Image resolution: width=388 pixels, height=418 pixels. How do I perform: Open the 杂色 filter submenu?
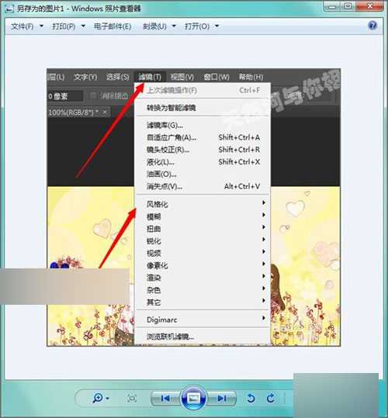click(203, 290)
